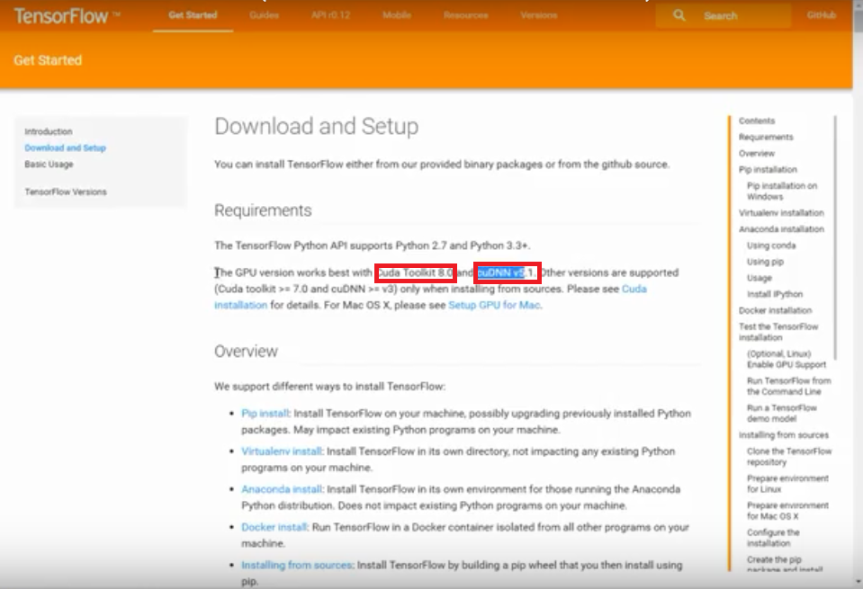The image size is (863, 589).
Task: Click the page scrollbar down arrow
Action: point(858,581)
